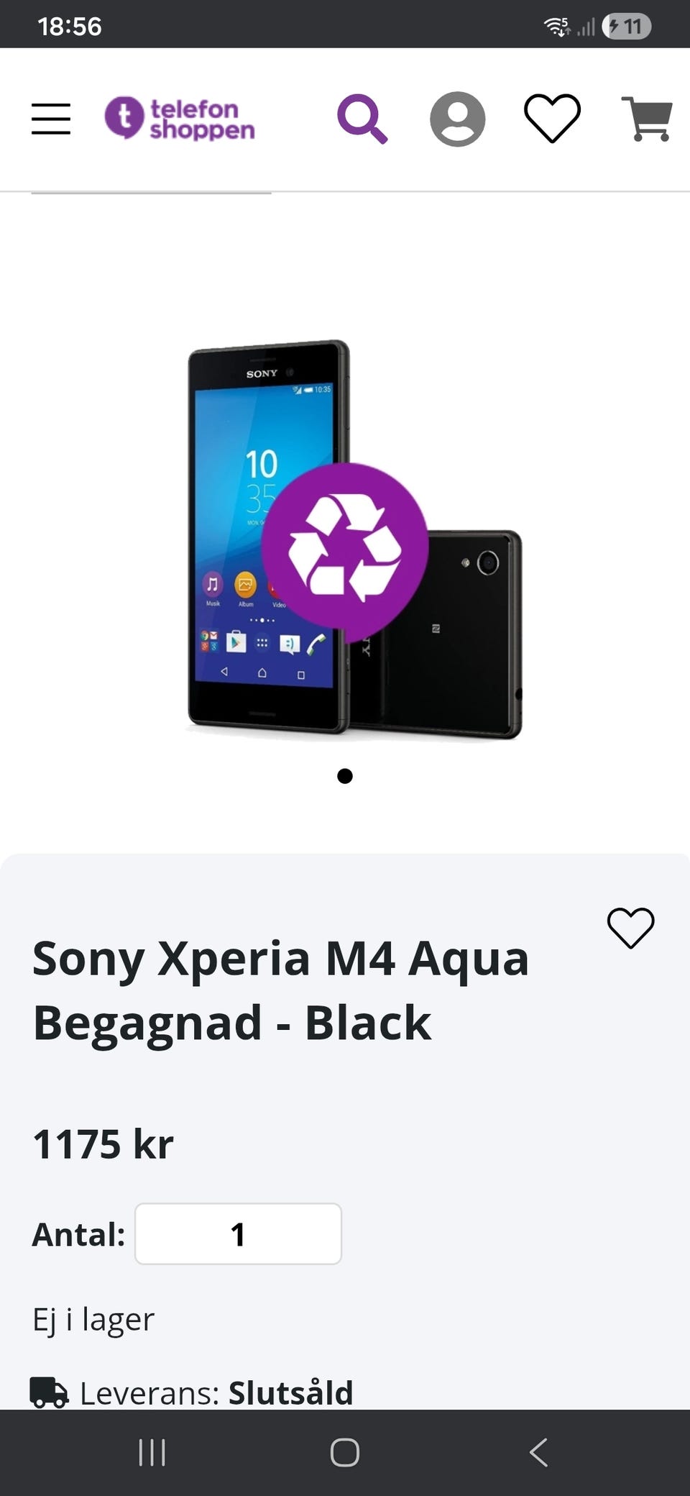Add Xperia M4 Aqua to favorites heart

click(x=631, y=928)
